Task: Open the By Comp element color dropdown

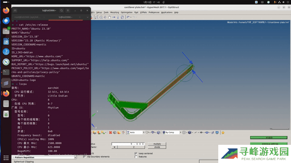Action: pos(180,132)
